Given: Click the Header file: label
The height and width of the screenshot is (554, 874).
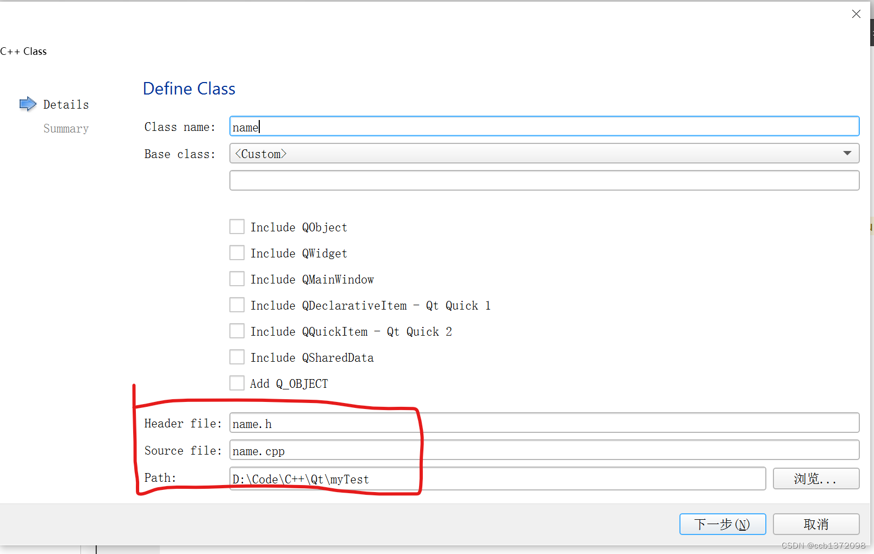Looking at the screenshot, I should point(183,424).
